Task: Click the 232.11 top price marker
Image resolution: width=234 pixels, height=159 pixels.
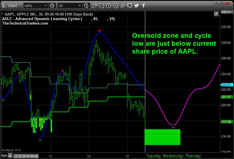Action: tap(226, 12)
